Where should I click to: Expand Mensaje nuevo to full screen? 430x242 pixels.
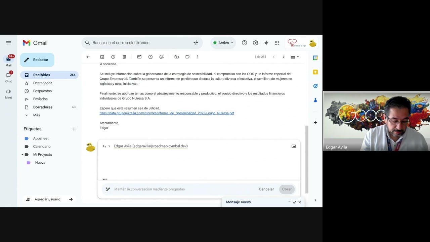(x=295, y=202)
